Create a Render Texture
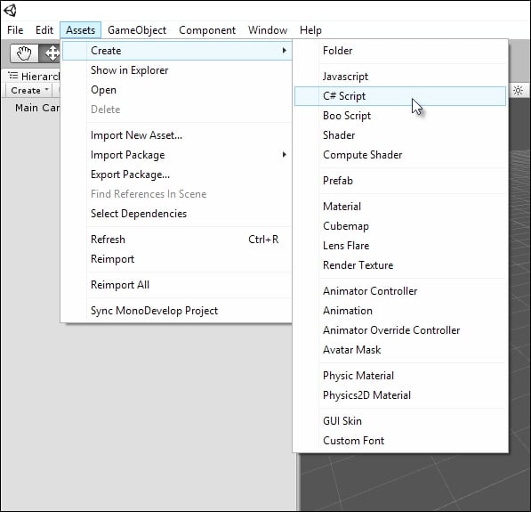Screen dimensions: 531x512 [400, 265]
